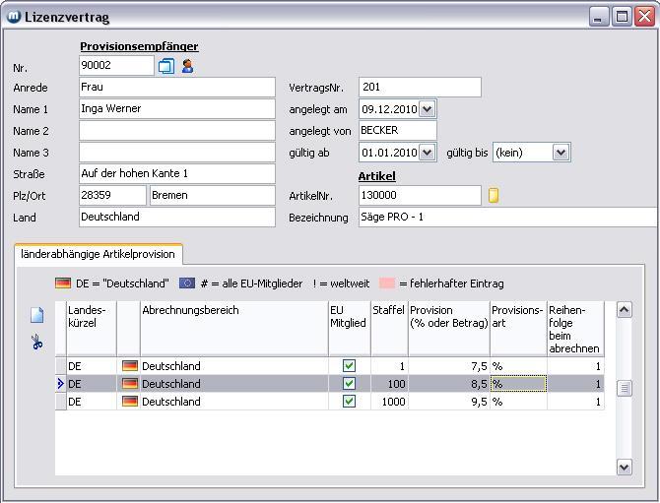
Task: Toggle EU Mitglied checkbox in Staffel 1 row
Action: coord(349,366)
